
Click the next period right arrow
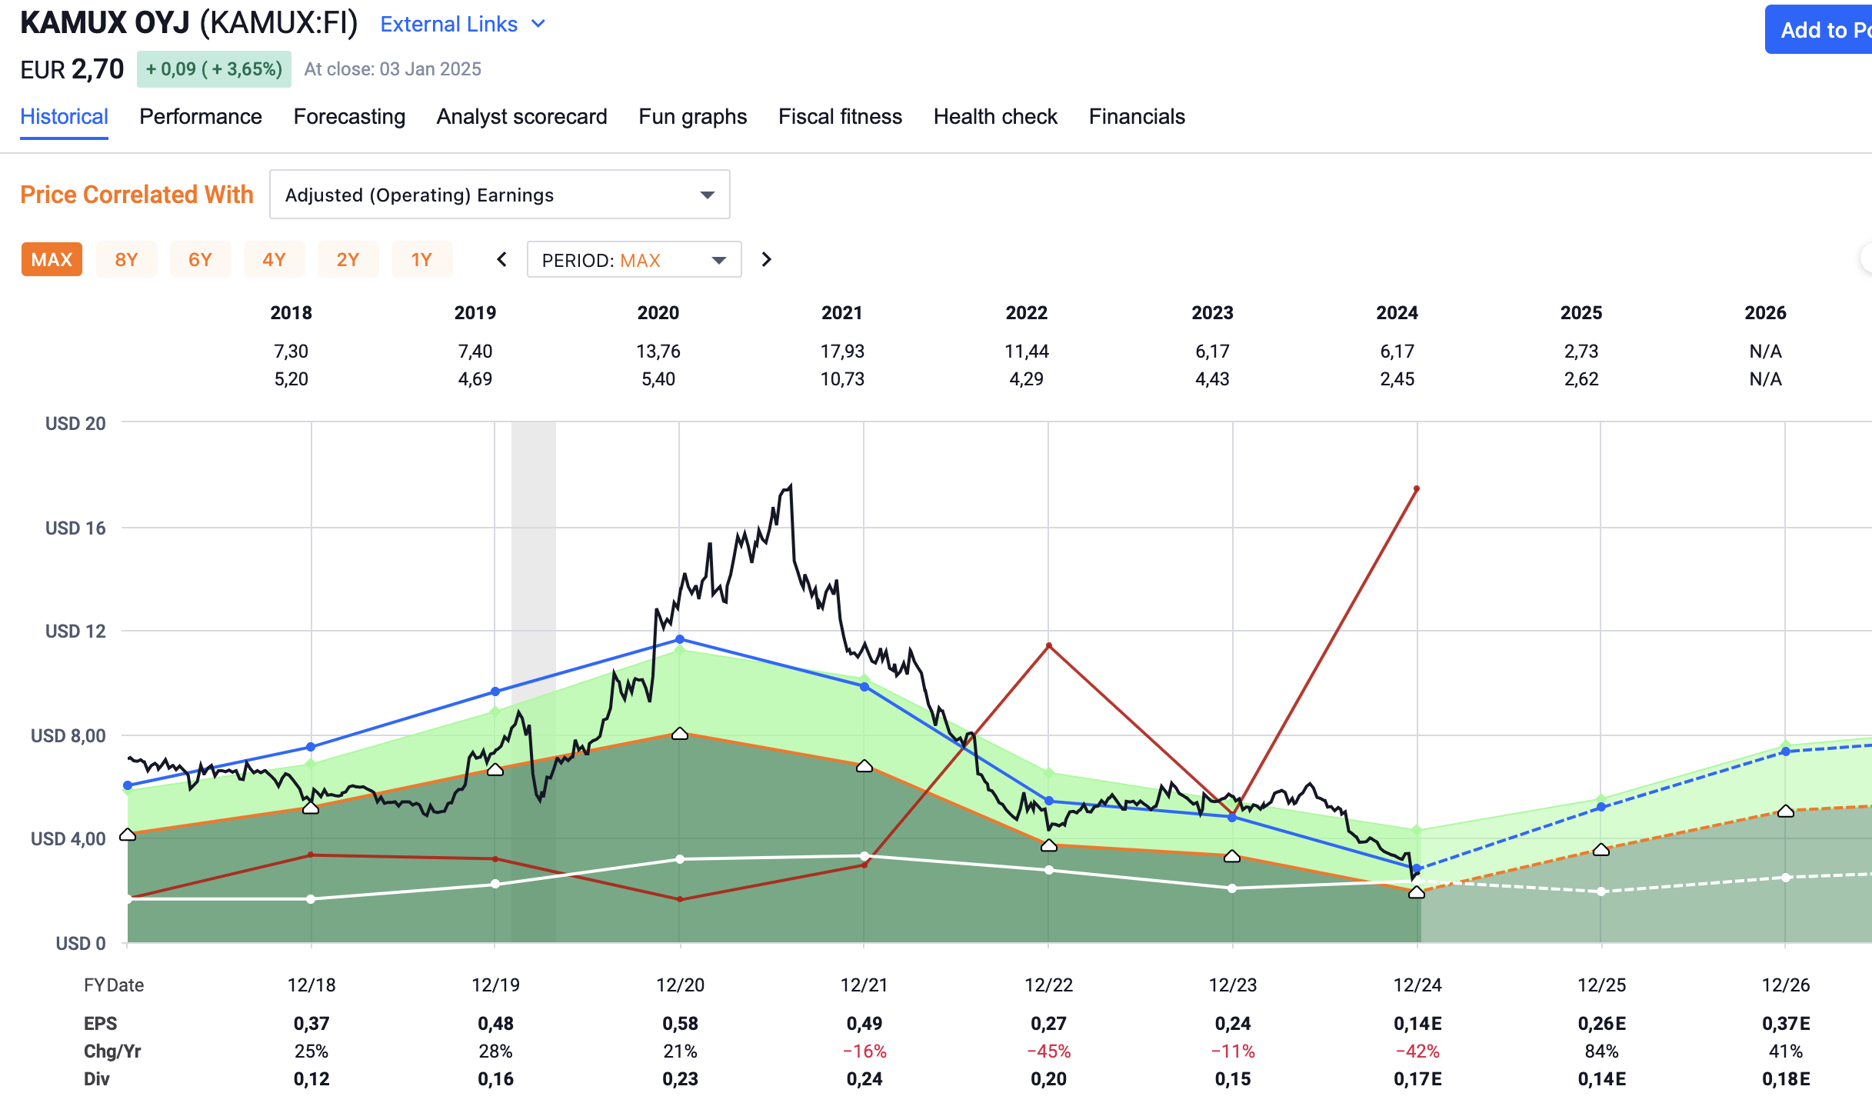(x=766, y=259)
